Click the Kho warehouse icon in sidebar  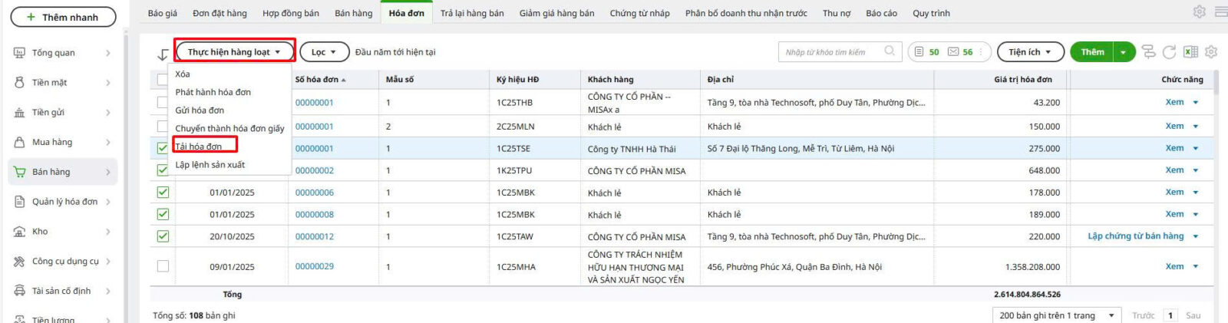pyautogui.click(x=19, y=232)
